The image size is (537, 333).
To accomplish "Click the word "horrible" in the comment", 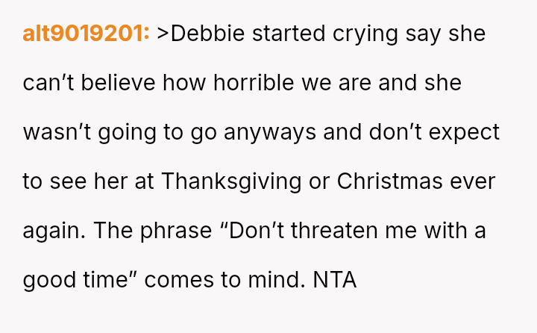I will [254, 83].
